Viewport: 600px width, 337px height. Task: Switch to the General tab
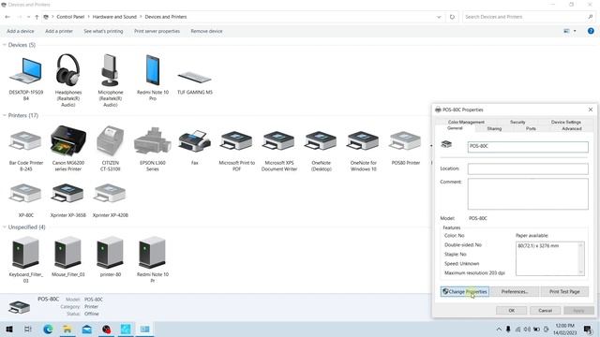tap(455, 128)
